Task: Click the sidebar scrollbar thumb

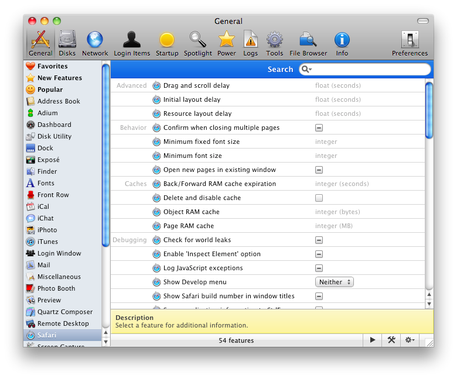Action: pos(105,155)
